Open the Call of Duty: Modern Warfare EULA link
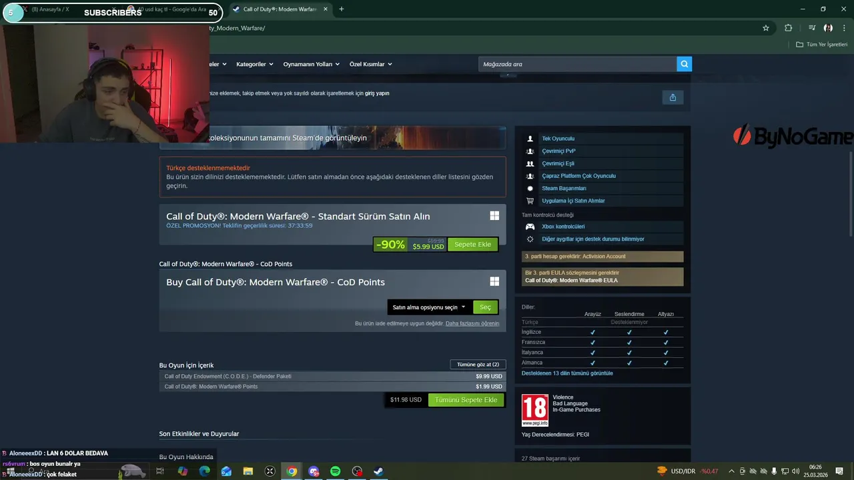The width and height of the screenshot is (854, 480). (571, 281)
